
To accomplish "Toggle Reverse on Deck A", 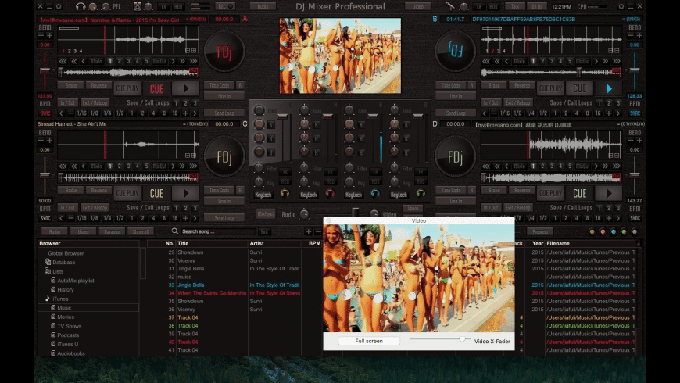I will pyautogui.click(x=99, y=85).
